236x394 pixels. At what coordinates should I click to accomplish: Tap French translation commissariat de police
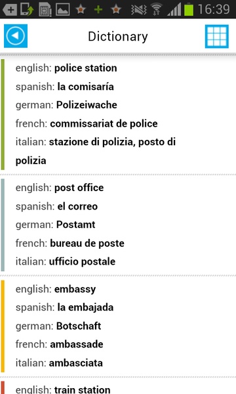(104, 123)
